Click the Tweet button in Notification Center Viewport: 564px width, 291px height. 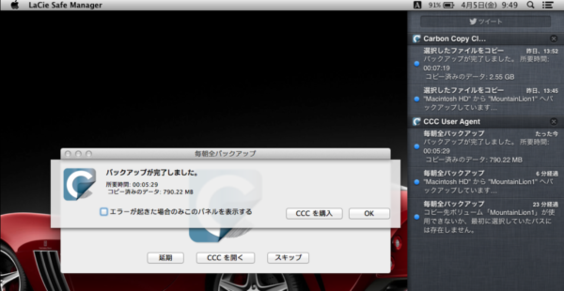tap(485, 21)
